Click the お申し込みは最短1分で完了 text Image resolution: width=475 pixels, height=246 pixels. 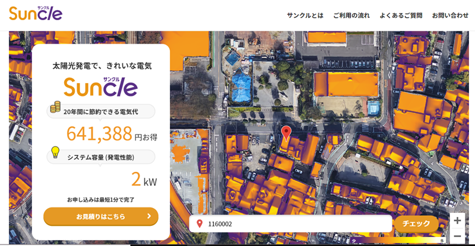(101, 200)
